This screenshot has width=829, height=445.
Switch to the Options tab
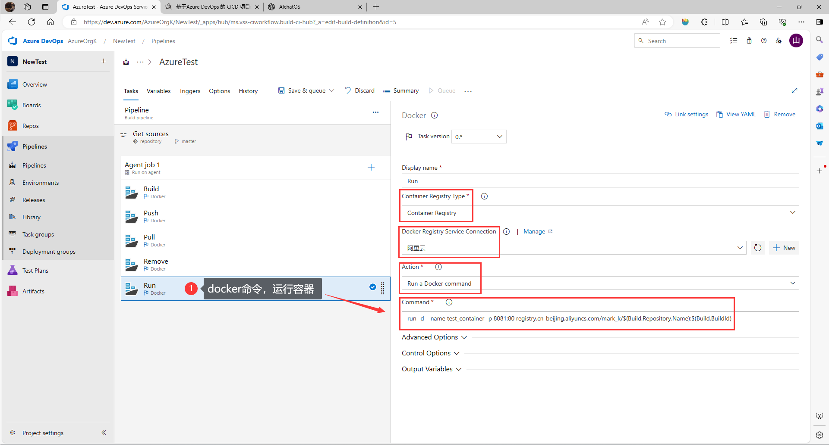(x=220, y=91)
